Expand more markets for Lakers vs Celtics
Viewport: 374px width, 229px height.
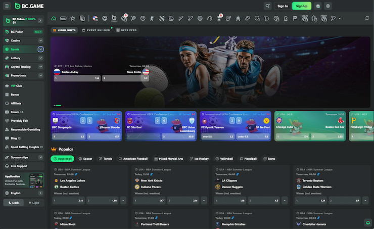[x=123, y=201]
